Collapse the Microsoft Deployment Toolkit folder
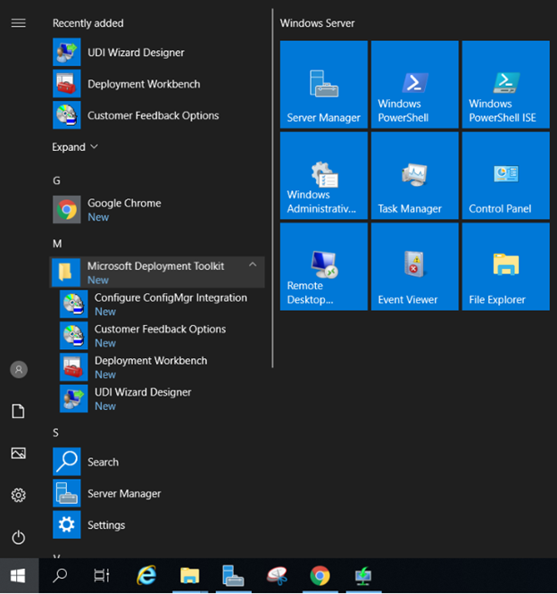Image resolution: width=557 pixels, height=594 pixels. (x=157, y=272)
